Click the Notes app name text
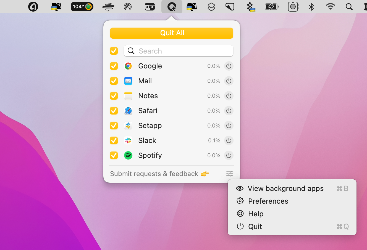This screenshot has height=250, width=367. [148, 96]
